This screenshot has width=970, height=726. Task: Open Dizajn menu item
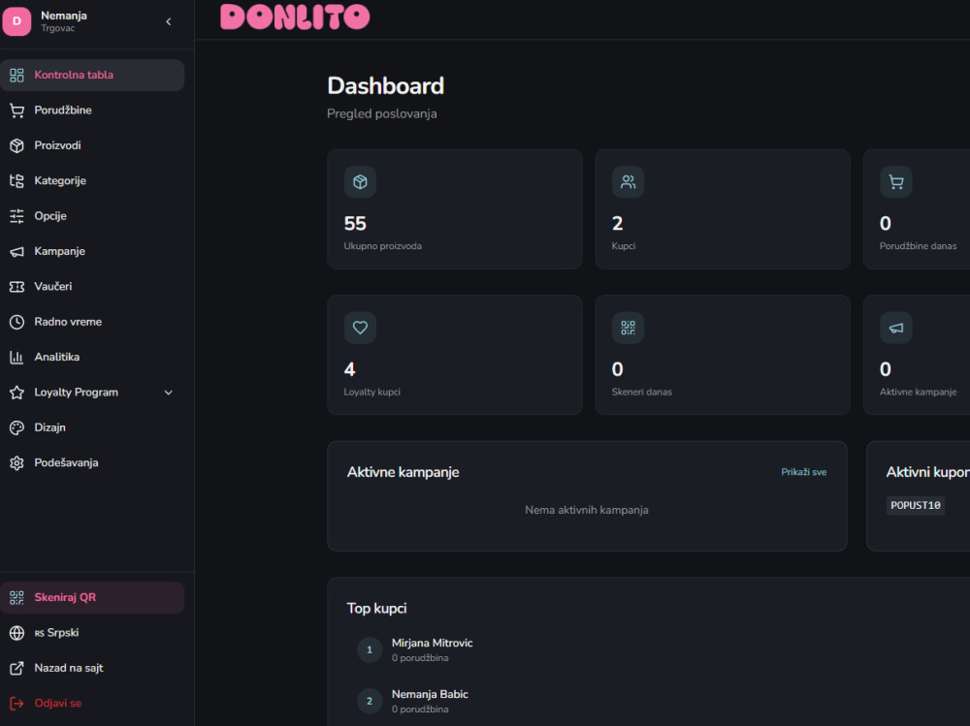pyautogui.click(x=92, y=427)
